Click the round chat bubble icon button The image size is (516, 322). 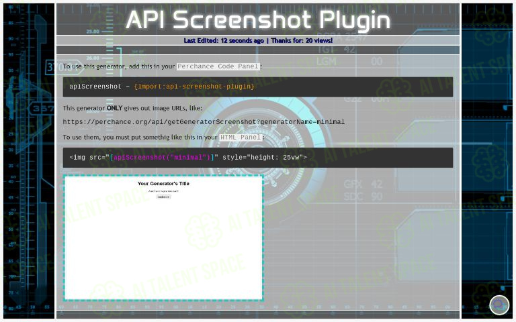499,305
